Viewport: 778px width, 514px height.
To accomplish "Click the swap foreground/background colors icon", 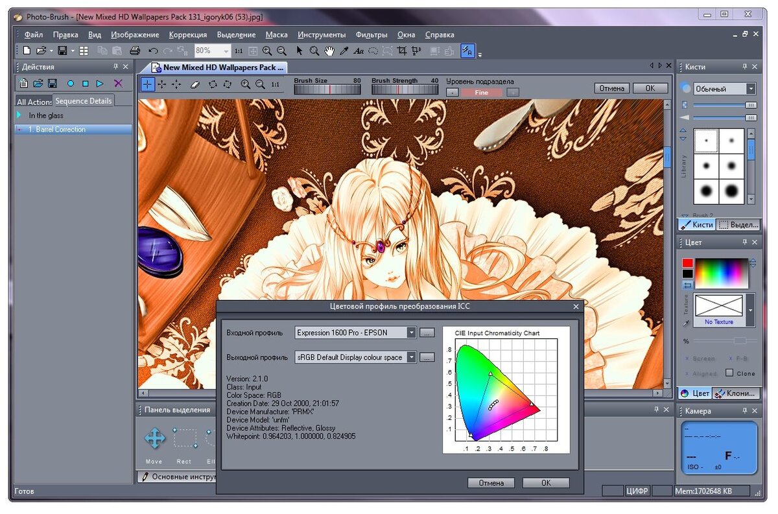I will tap(687, 285).
